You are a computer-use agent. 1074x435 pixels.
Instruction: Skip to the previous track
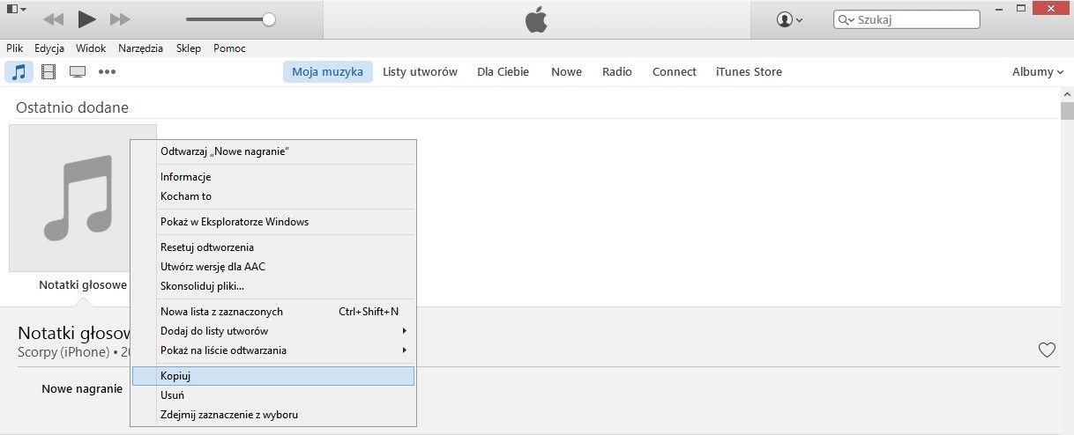click(x=53, y=19)
